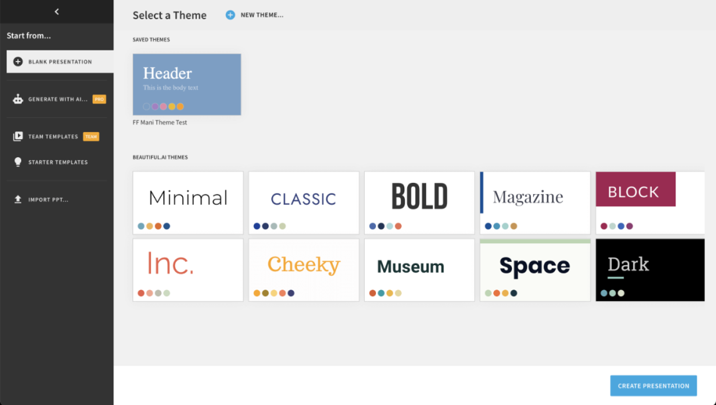Screen dimensions: 716x405
Task: Click the upload icon for Import PPT
Action: (x=18, y=200)
